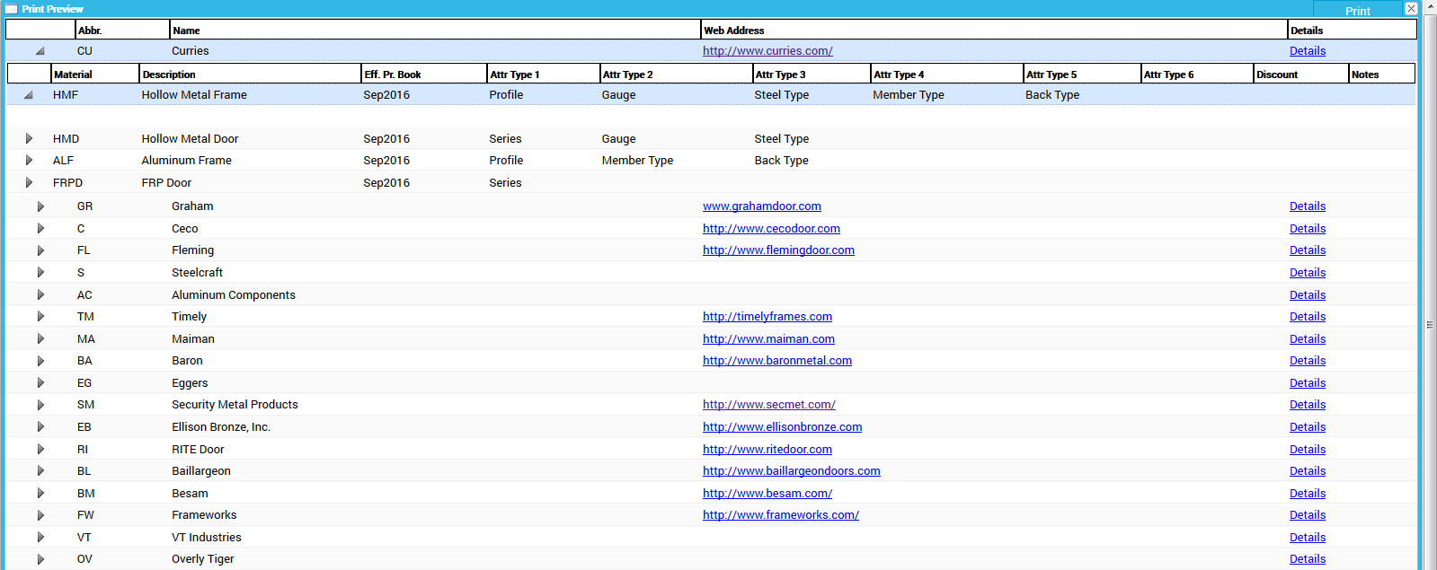Close the Print Preview window
This screenshot has width=1437, height=570.
[1411, 8]
